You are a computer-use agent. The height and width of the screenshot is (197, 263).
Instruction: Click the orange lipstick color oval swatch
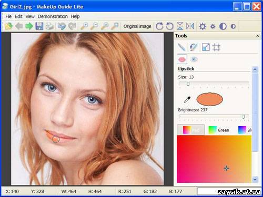[209, 99]
